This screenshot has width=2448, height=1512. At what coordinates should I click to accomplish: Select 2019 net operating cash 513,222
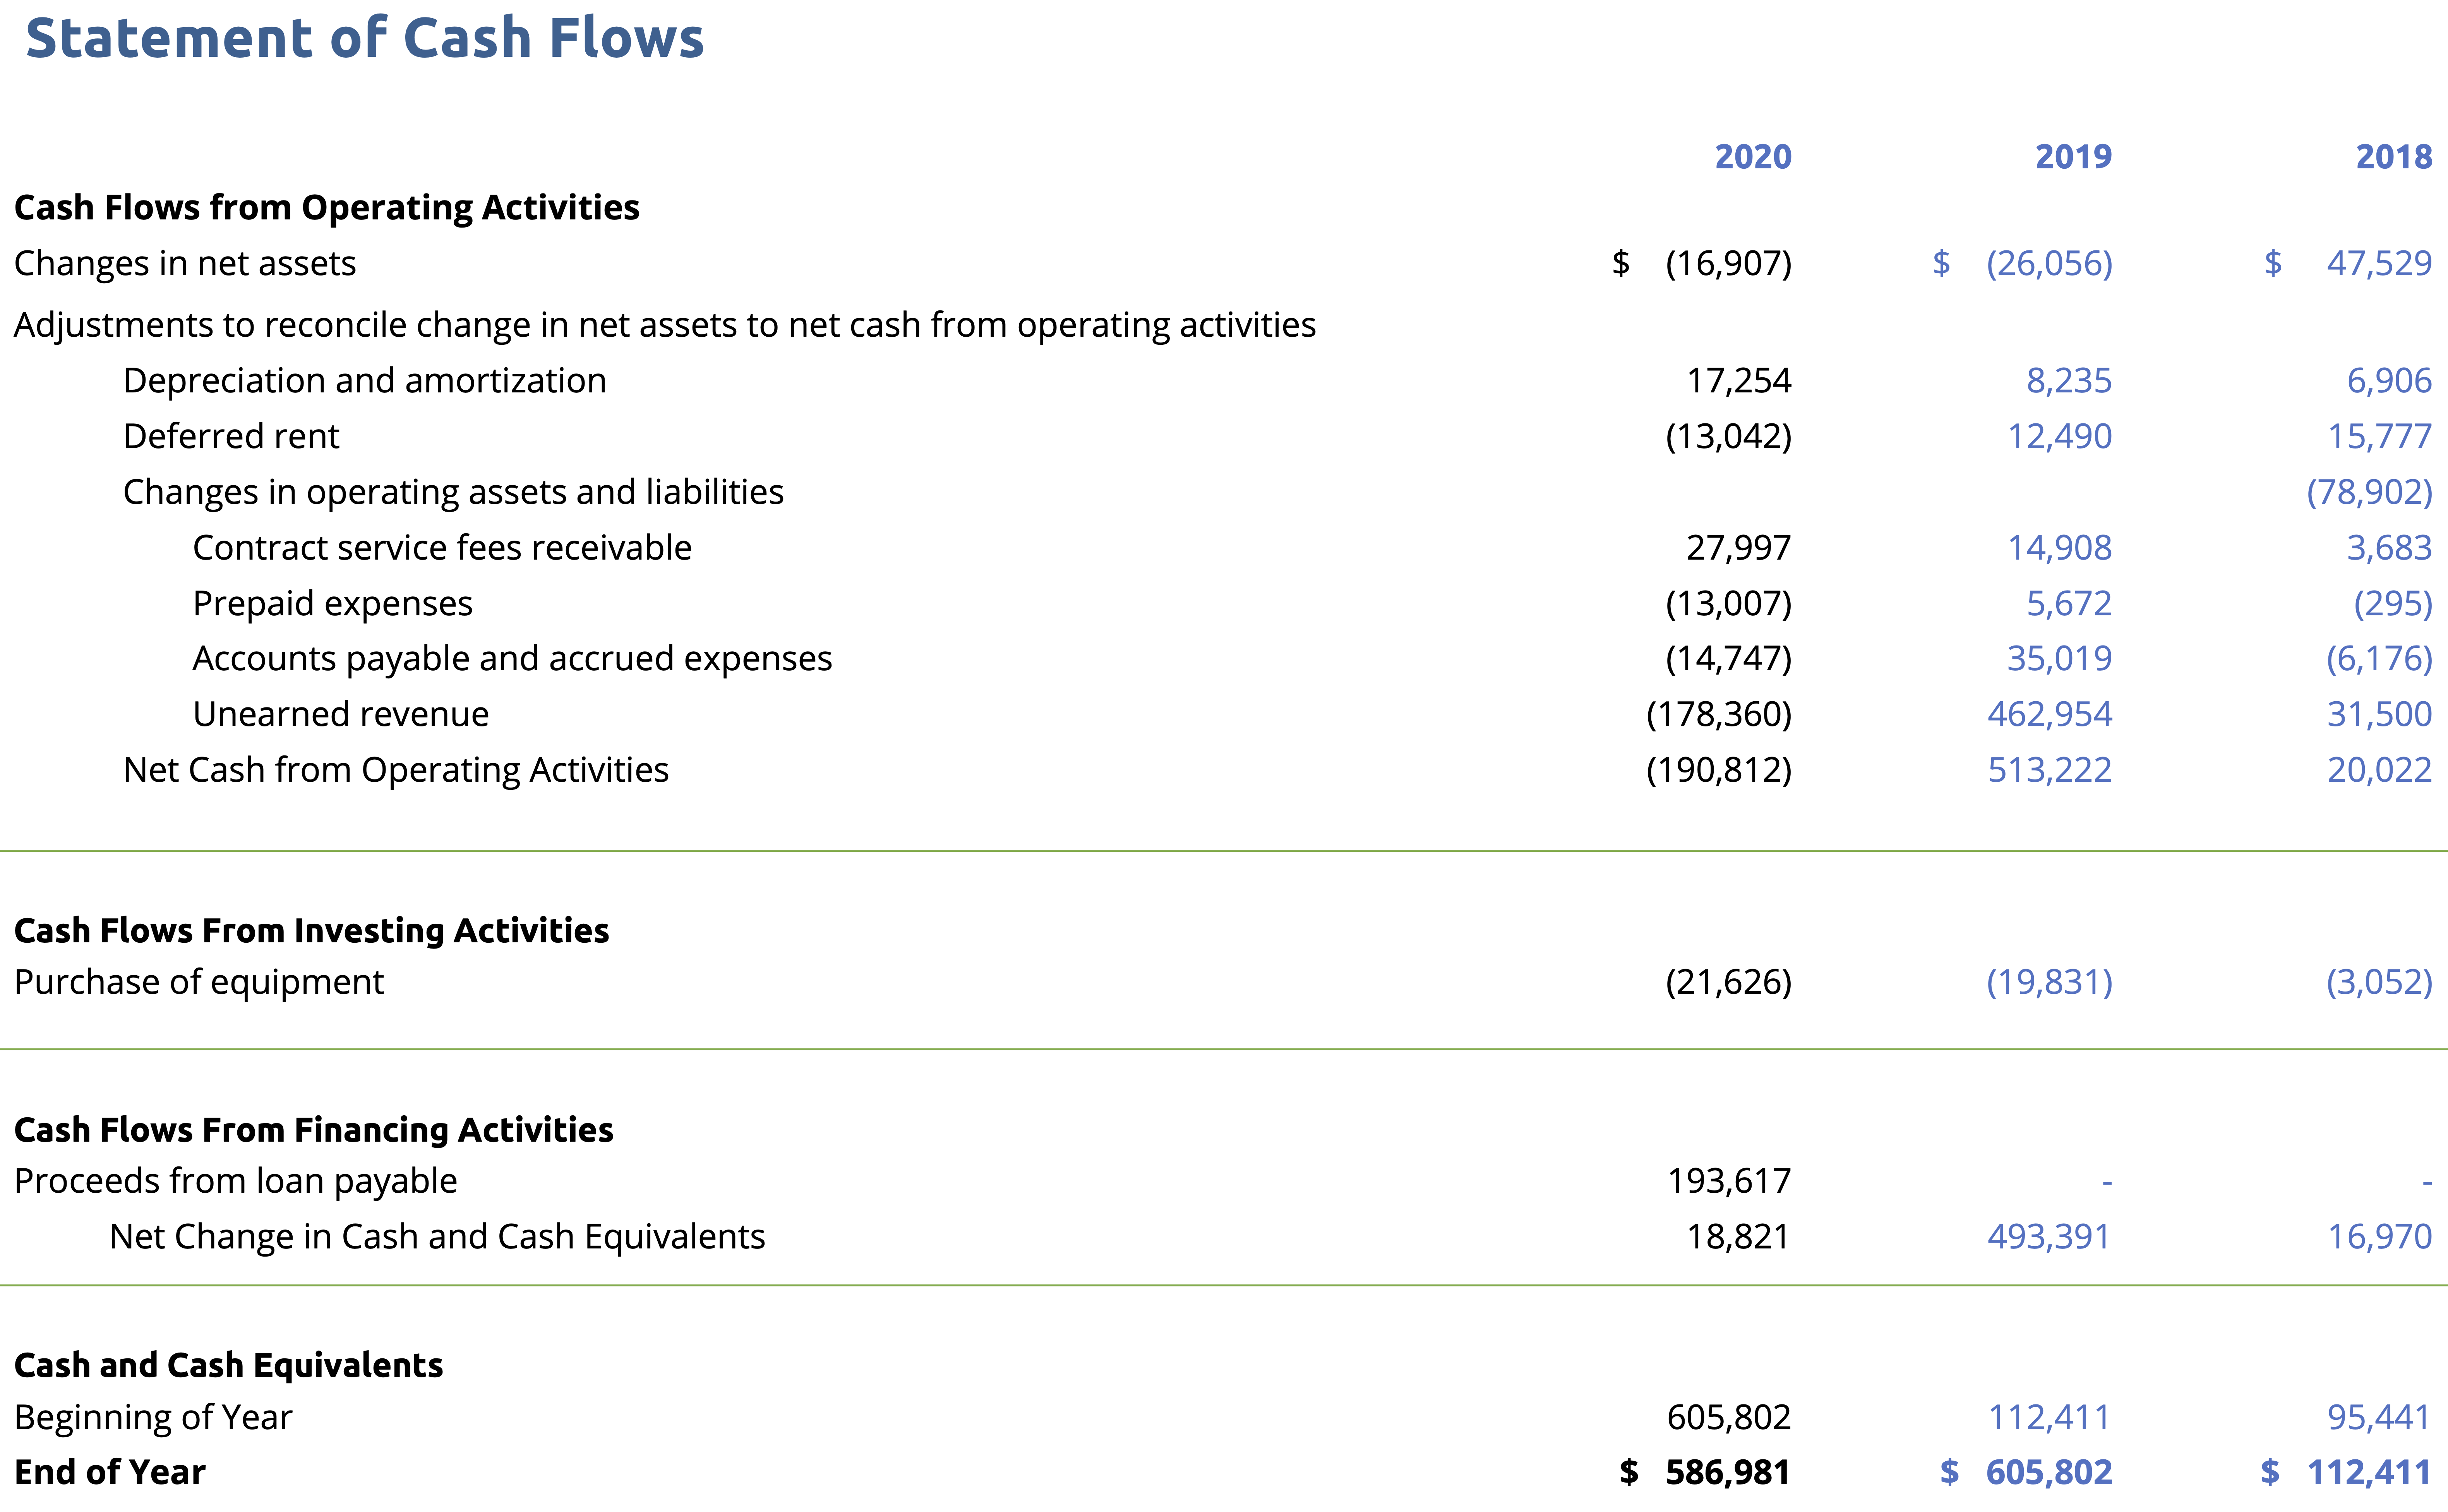click(2050, 771)
